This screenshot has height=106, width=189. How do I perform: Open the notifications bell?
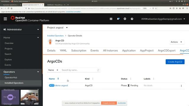(118, 19)
